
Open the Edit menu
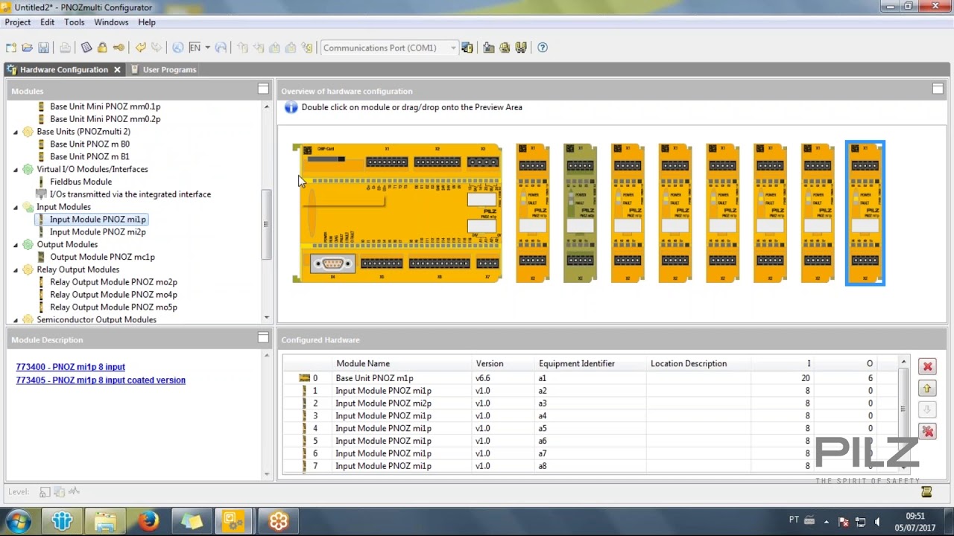tap(47, 22)
